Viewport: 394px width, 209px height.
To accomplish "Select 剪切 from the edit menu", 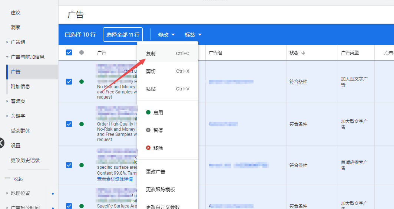I will 168,71.
